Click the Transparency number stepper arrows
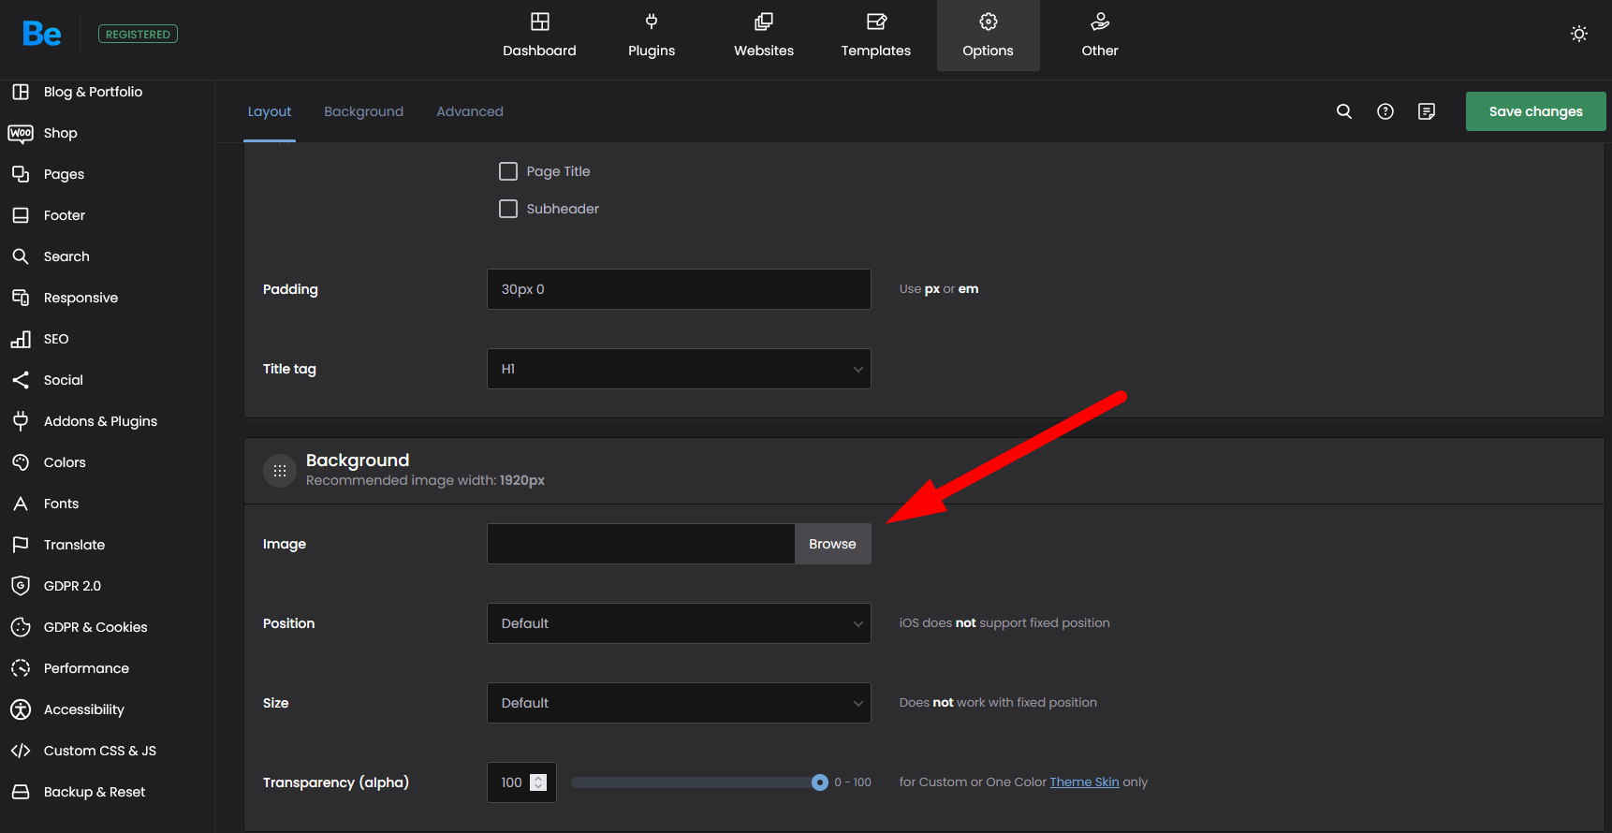Image resolution: width=1612 pixels, height=833 pixels. (x=538, y=782)
